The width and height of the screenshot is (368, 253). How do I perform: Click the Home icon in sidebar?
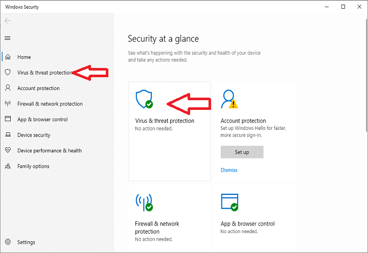point(8,57)
